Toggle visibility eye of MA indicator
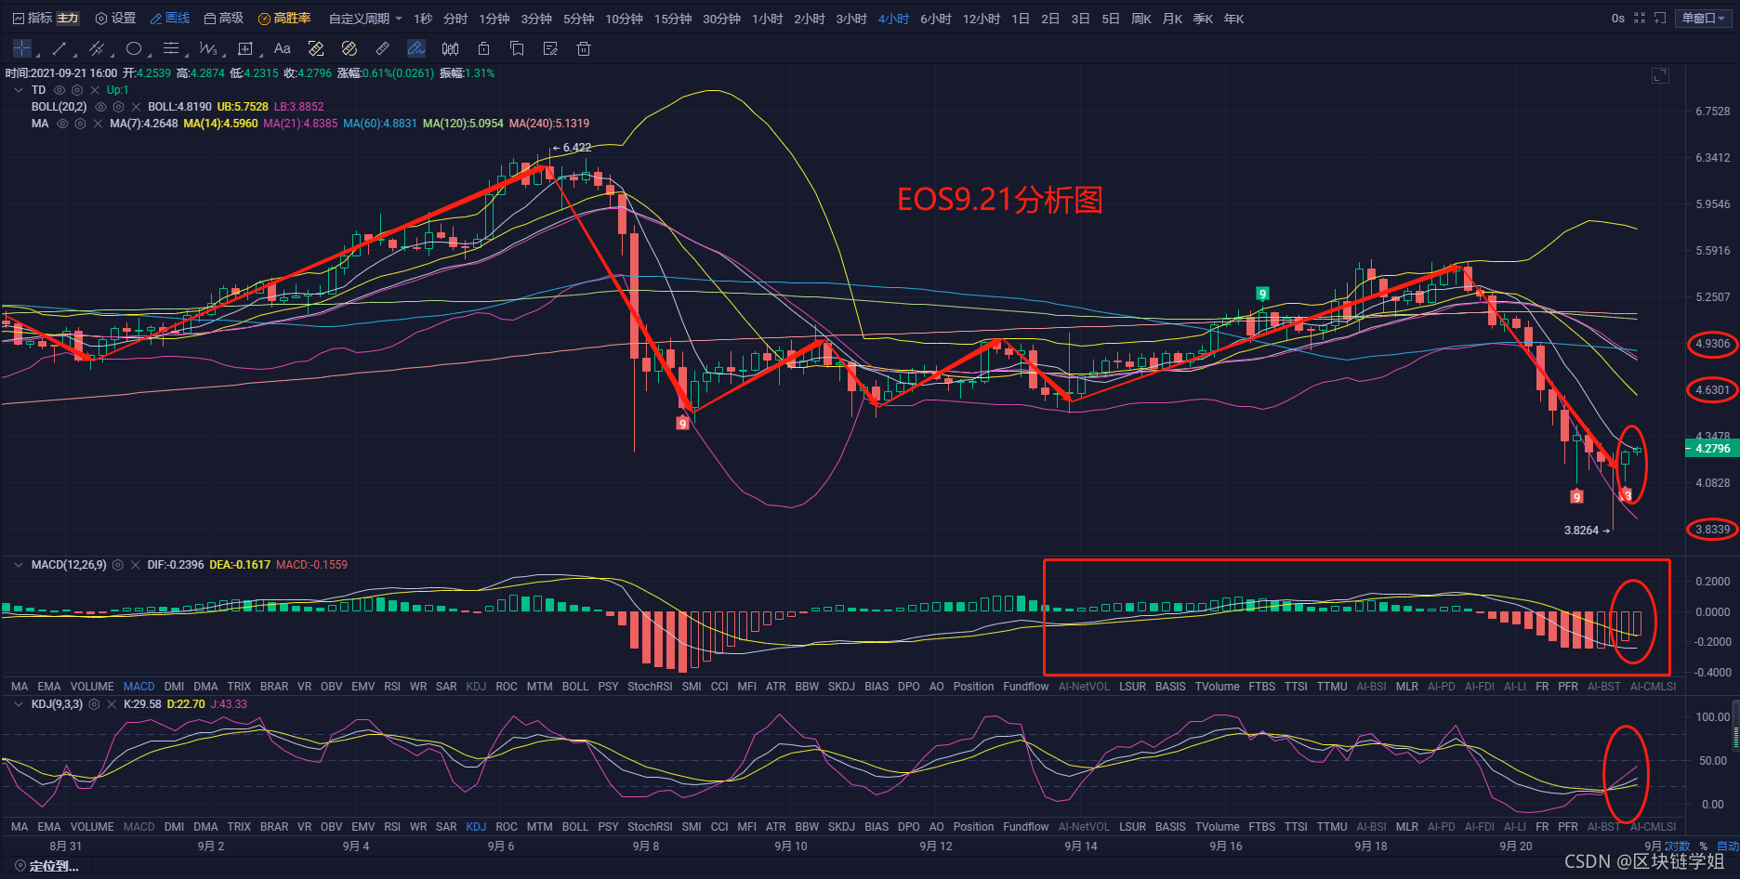 point(62,124)
